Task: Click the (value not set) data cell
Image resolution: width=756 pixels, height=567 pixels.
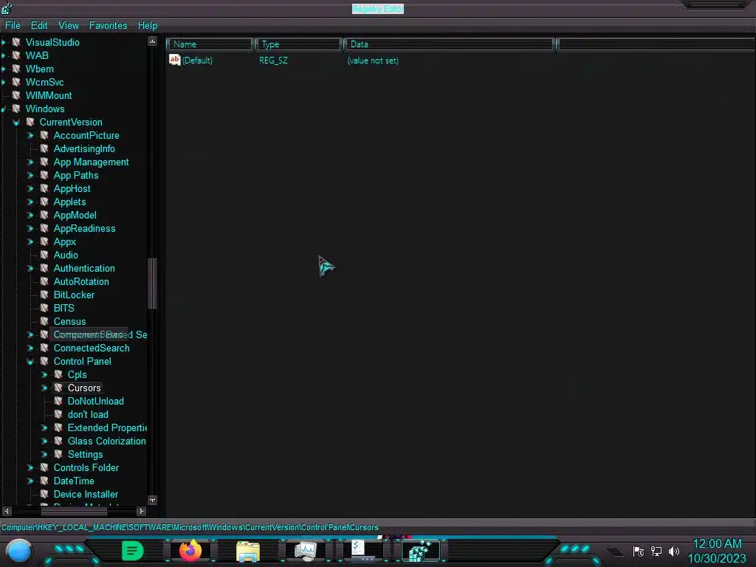Action: (373, 61)
